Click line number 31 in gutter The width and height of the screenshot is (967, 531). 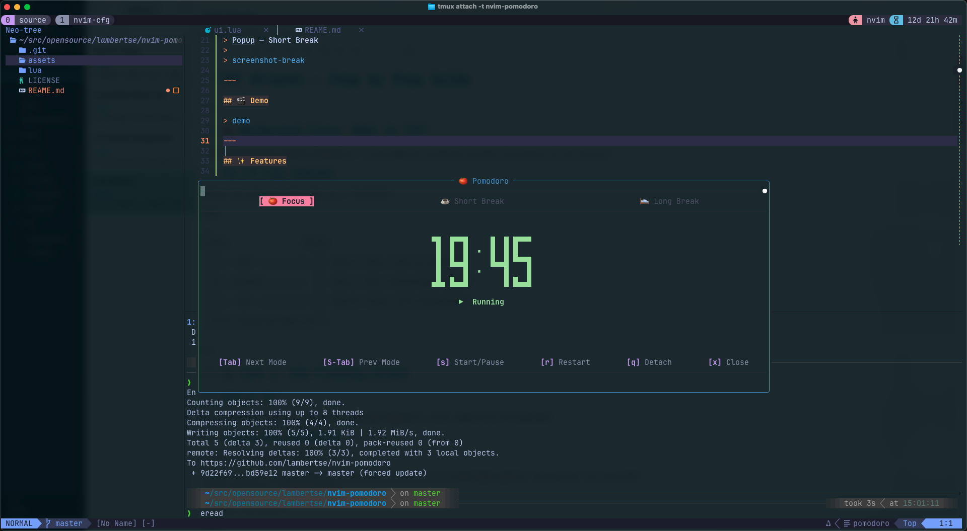pos(205,141)
